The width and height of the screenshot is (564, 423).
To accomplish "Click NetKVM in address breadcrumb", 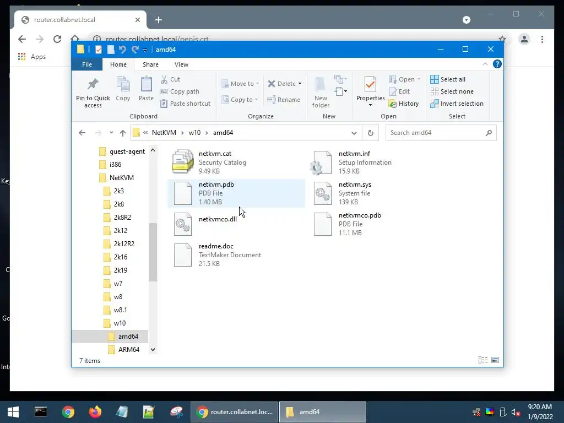I will [x=164, y=133].
